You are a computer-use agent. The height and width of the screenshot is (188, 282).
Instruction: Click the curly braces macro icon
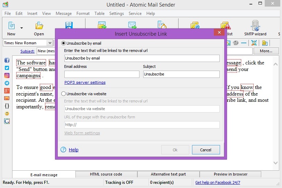(x=7, y=106)
